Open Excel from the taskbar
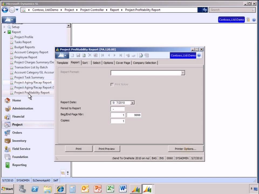 [110, 189]
